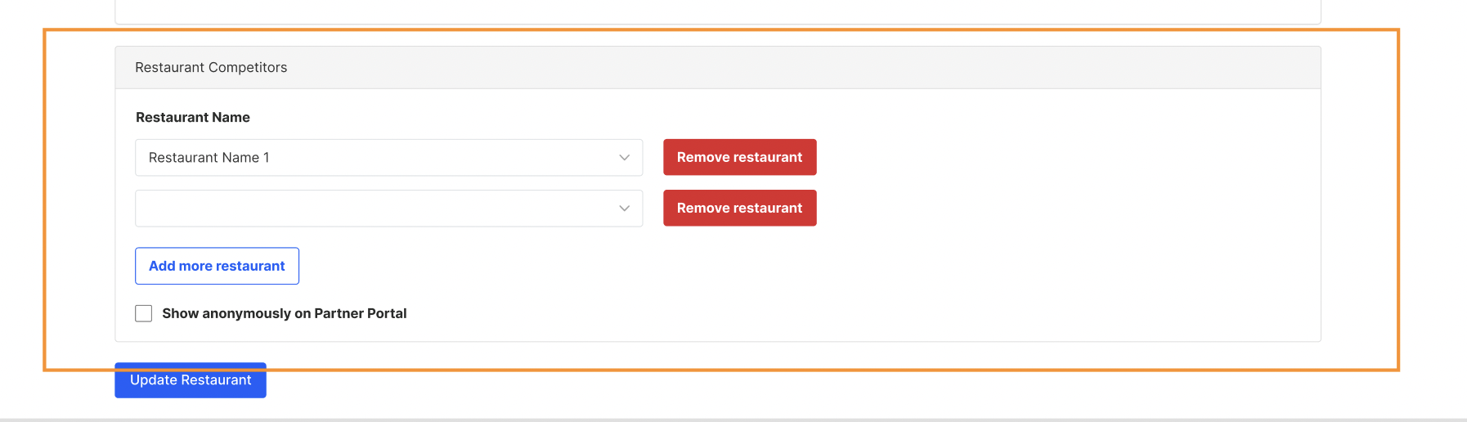This screenshot has width=1467, height=422.
Task: Click the blank card above Restaurant Competitors
Action: click(x=717, y=11)
